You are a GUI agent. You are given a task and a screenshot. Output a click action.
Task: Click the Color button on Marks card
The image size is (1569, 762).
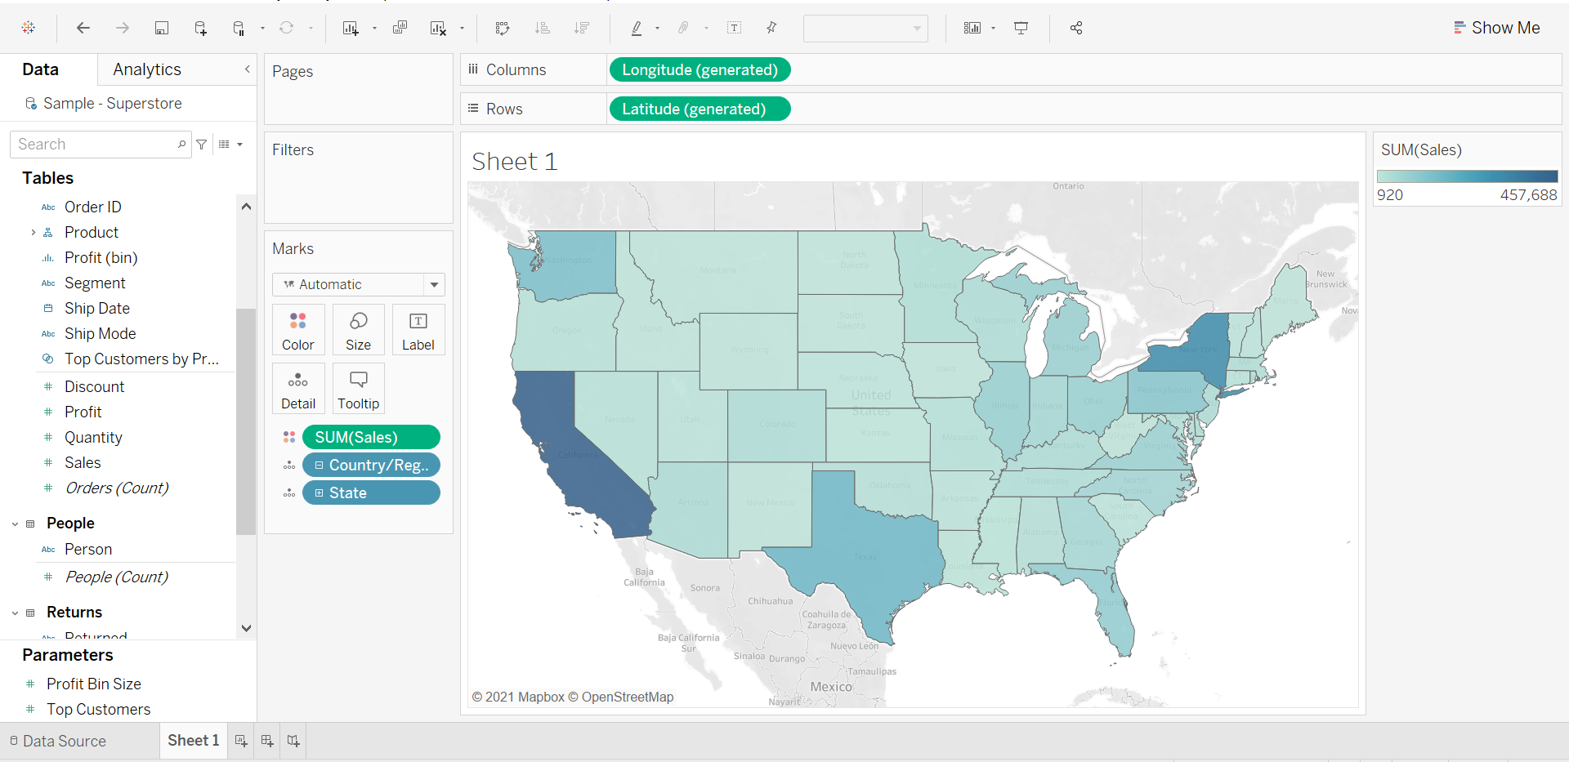click(x=298, y=329)
